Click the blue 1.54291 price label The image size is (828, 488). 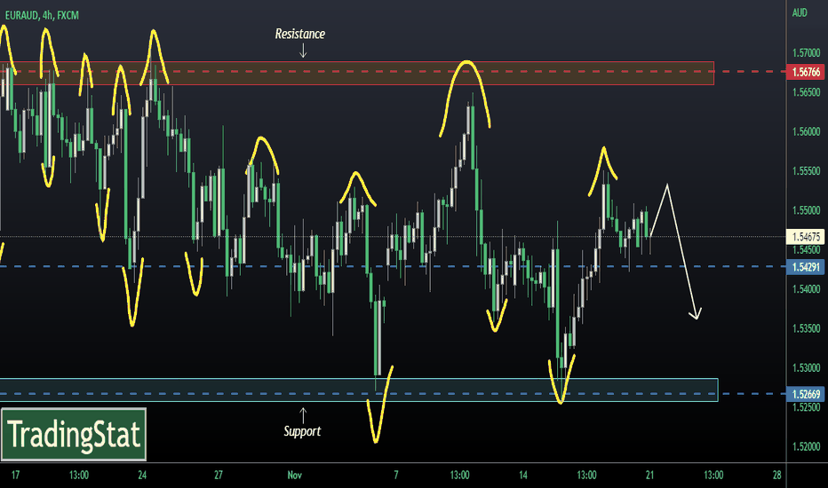pyautogui.click(x=806, y=267)
